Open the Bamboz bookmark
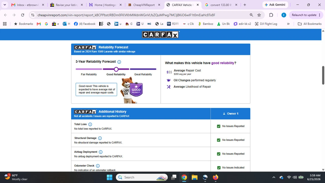 [205, 24]
